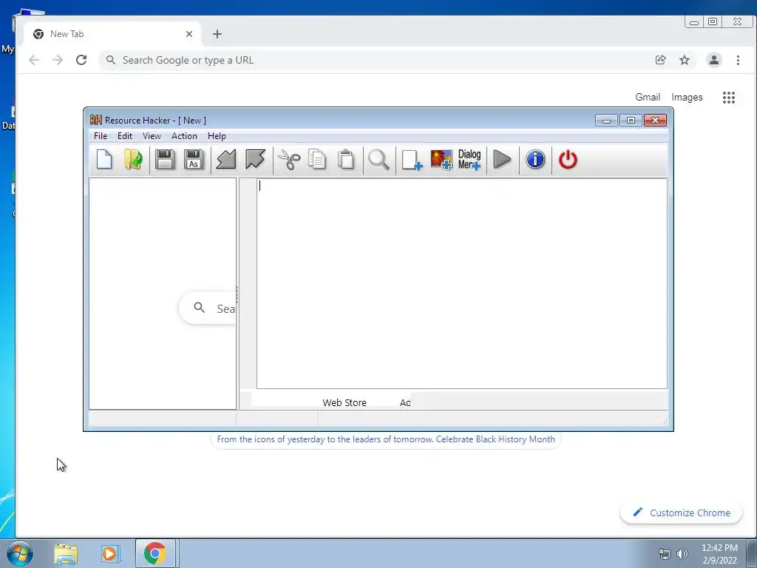Bookmark this tab with the star icon

coord(684,60)
